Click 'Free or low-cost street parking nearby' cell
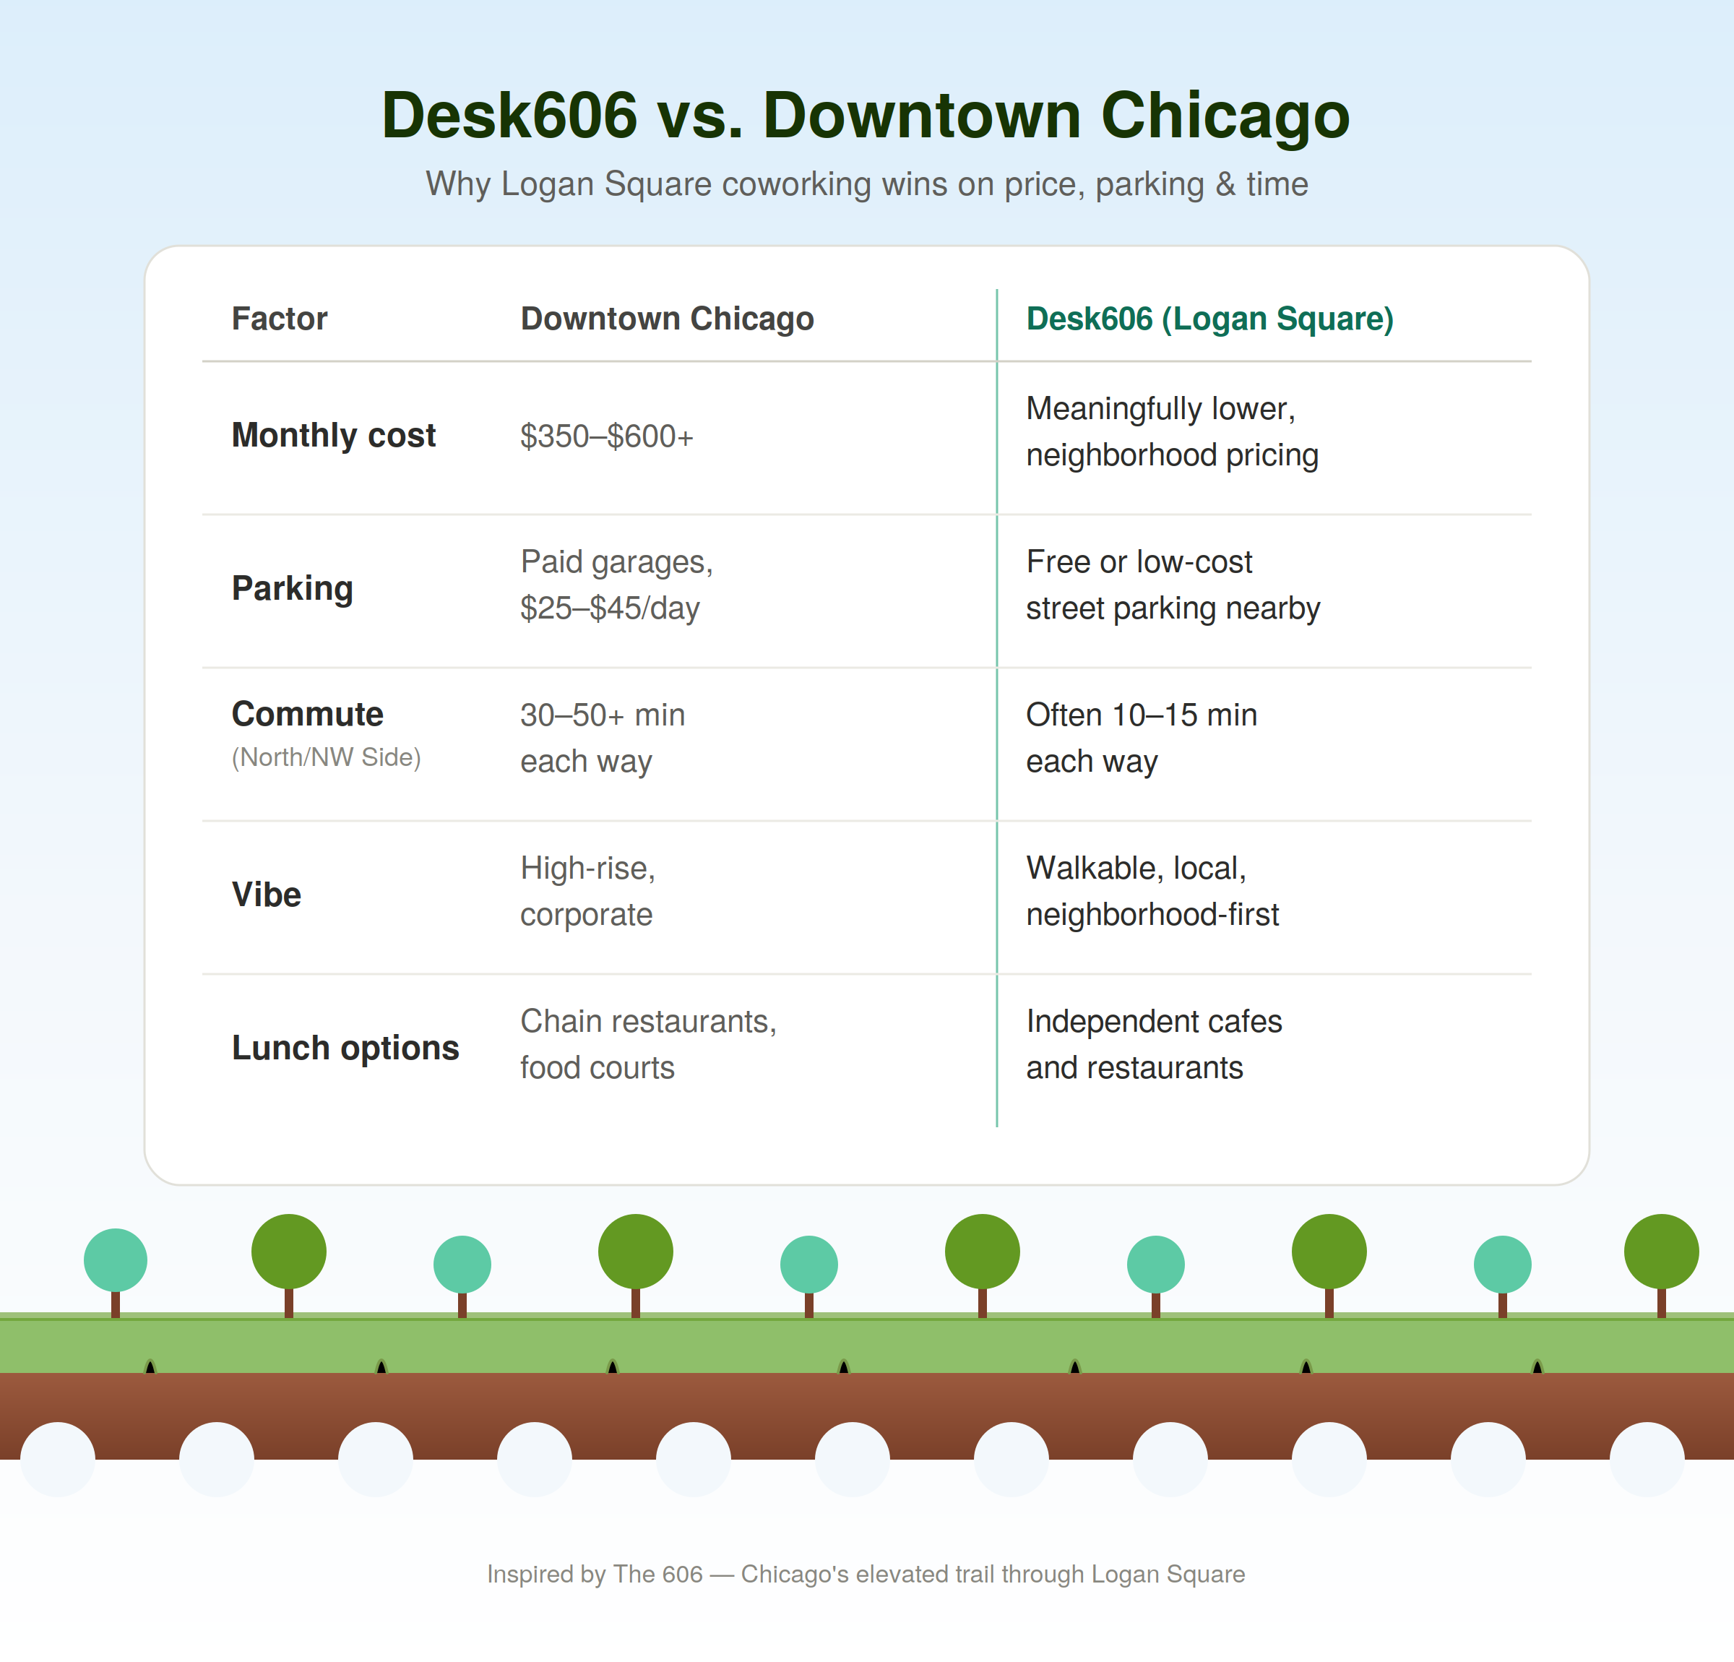This screenshot has width=1734, height=1662. [1173, 585]
